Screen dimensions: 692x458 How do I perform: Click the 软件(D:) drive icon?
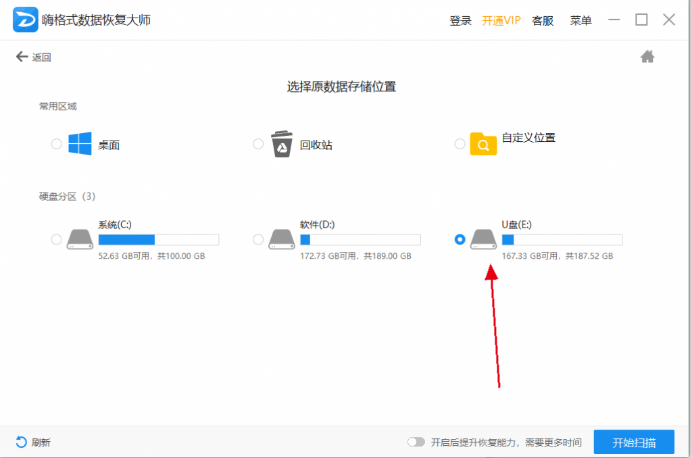(x=282, y=239)
